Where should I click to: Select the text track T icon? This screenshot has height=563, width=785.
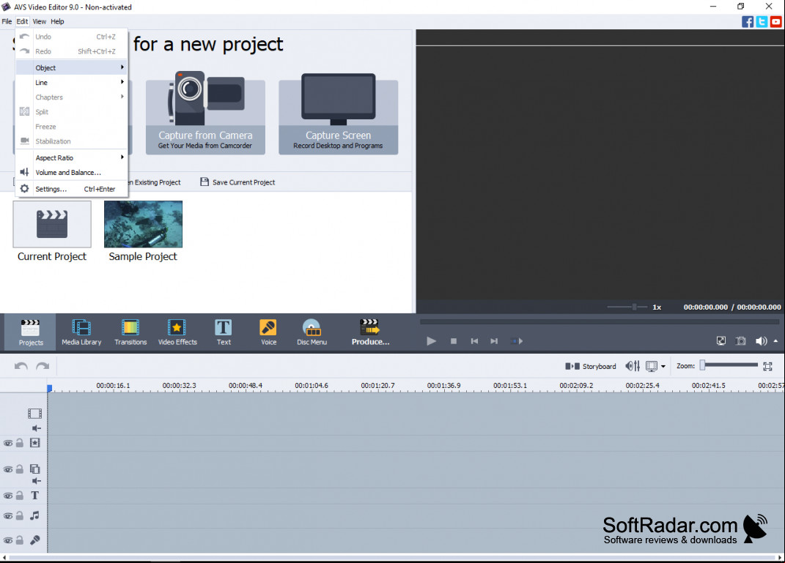tap(34, 496)
